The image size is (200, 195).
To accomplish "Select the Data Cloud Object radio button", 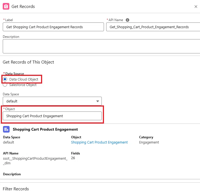I will 5,79.
